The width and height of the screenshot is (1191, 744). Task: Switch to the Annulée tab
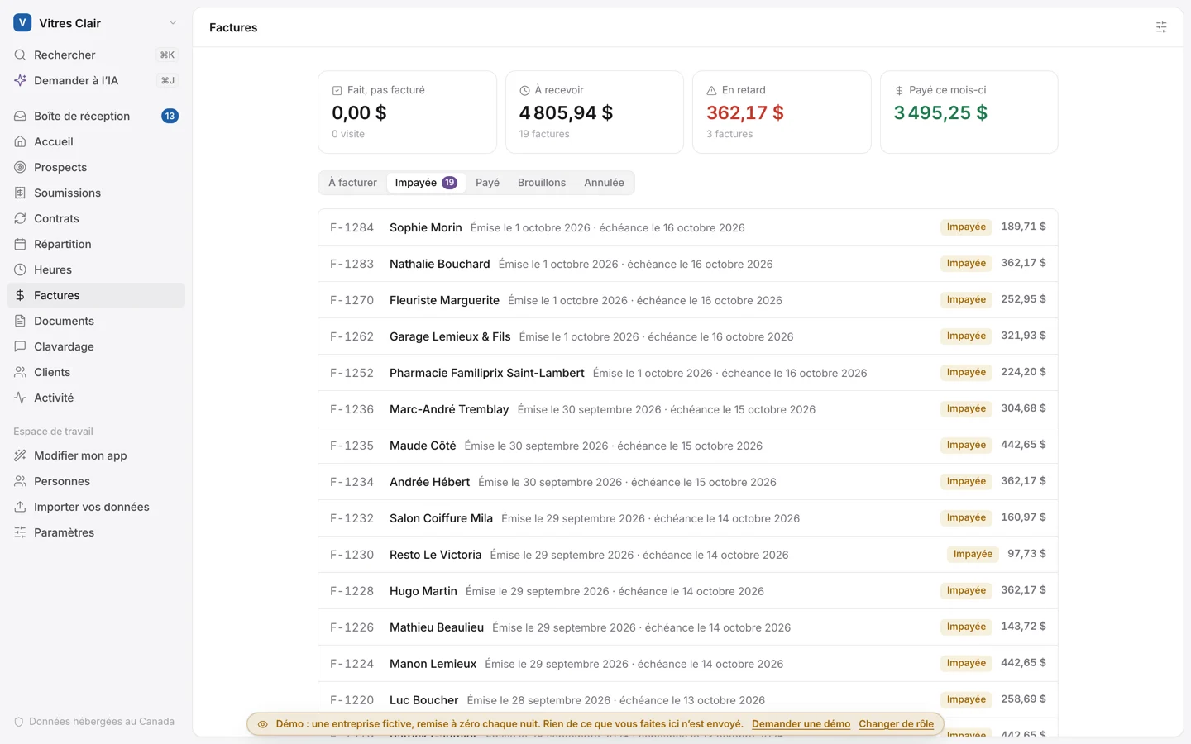click(x=604, y=183)
